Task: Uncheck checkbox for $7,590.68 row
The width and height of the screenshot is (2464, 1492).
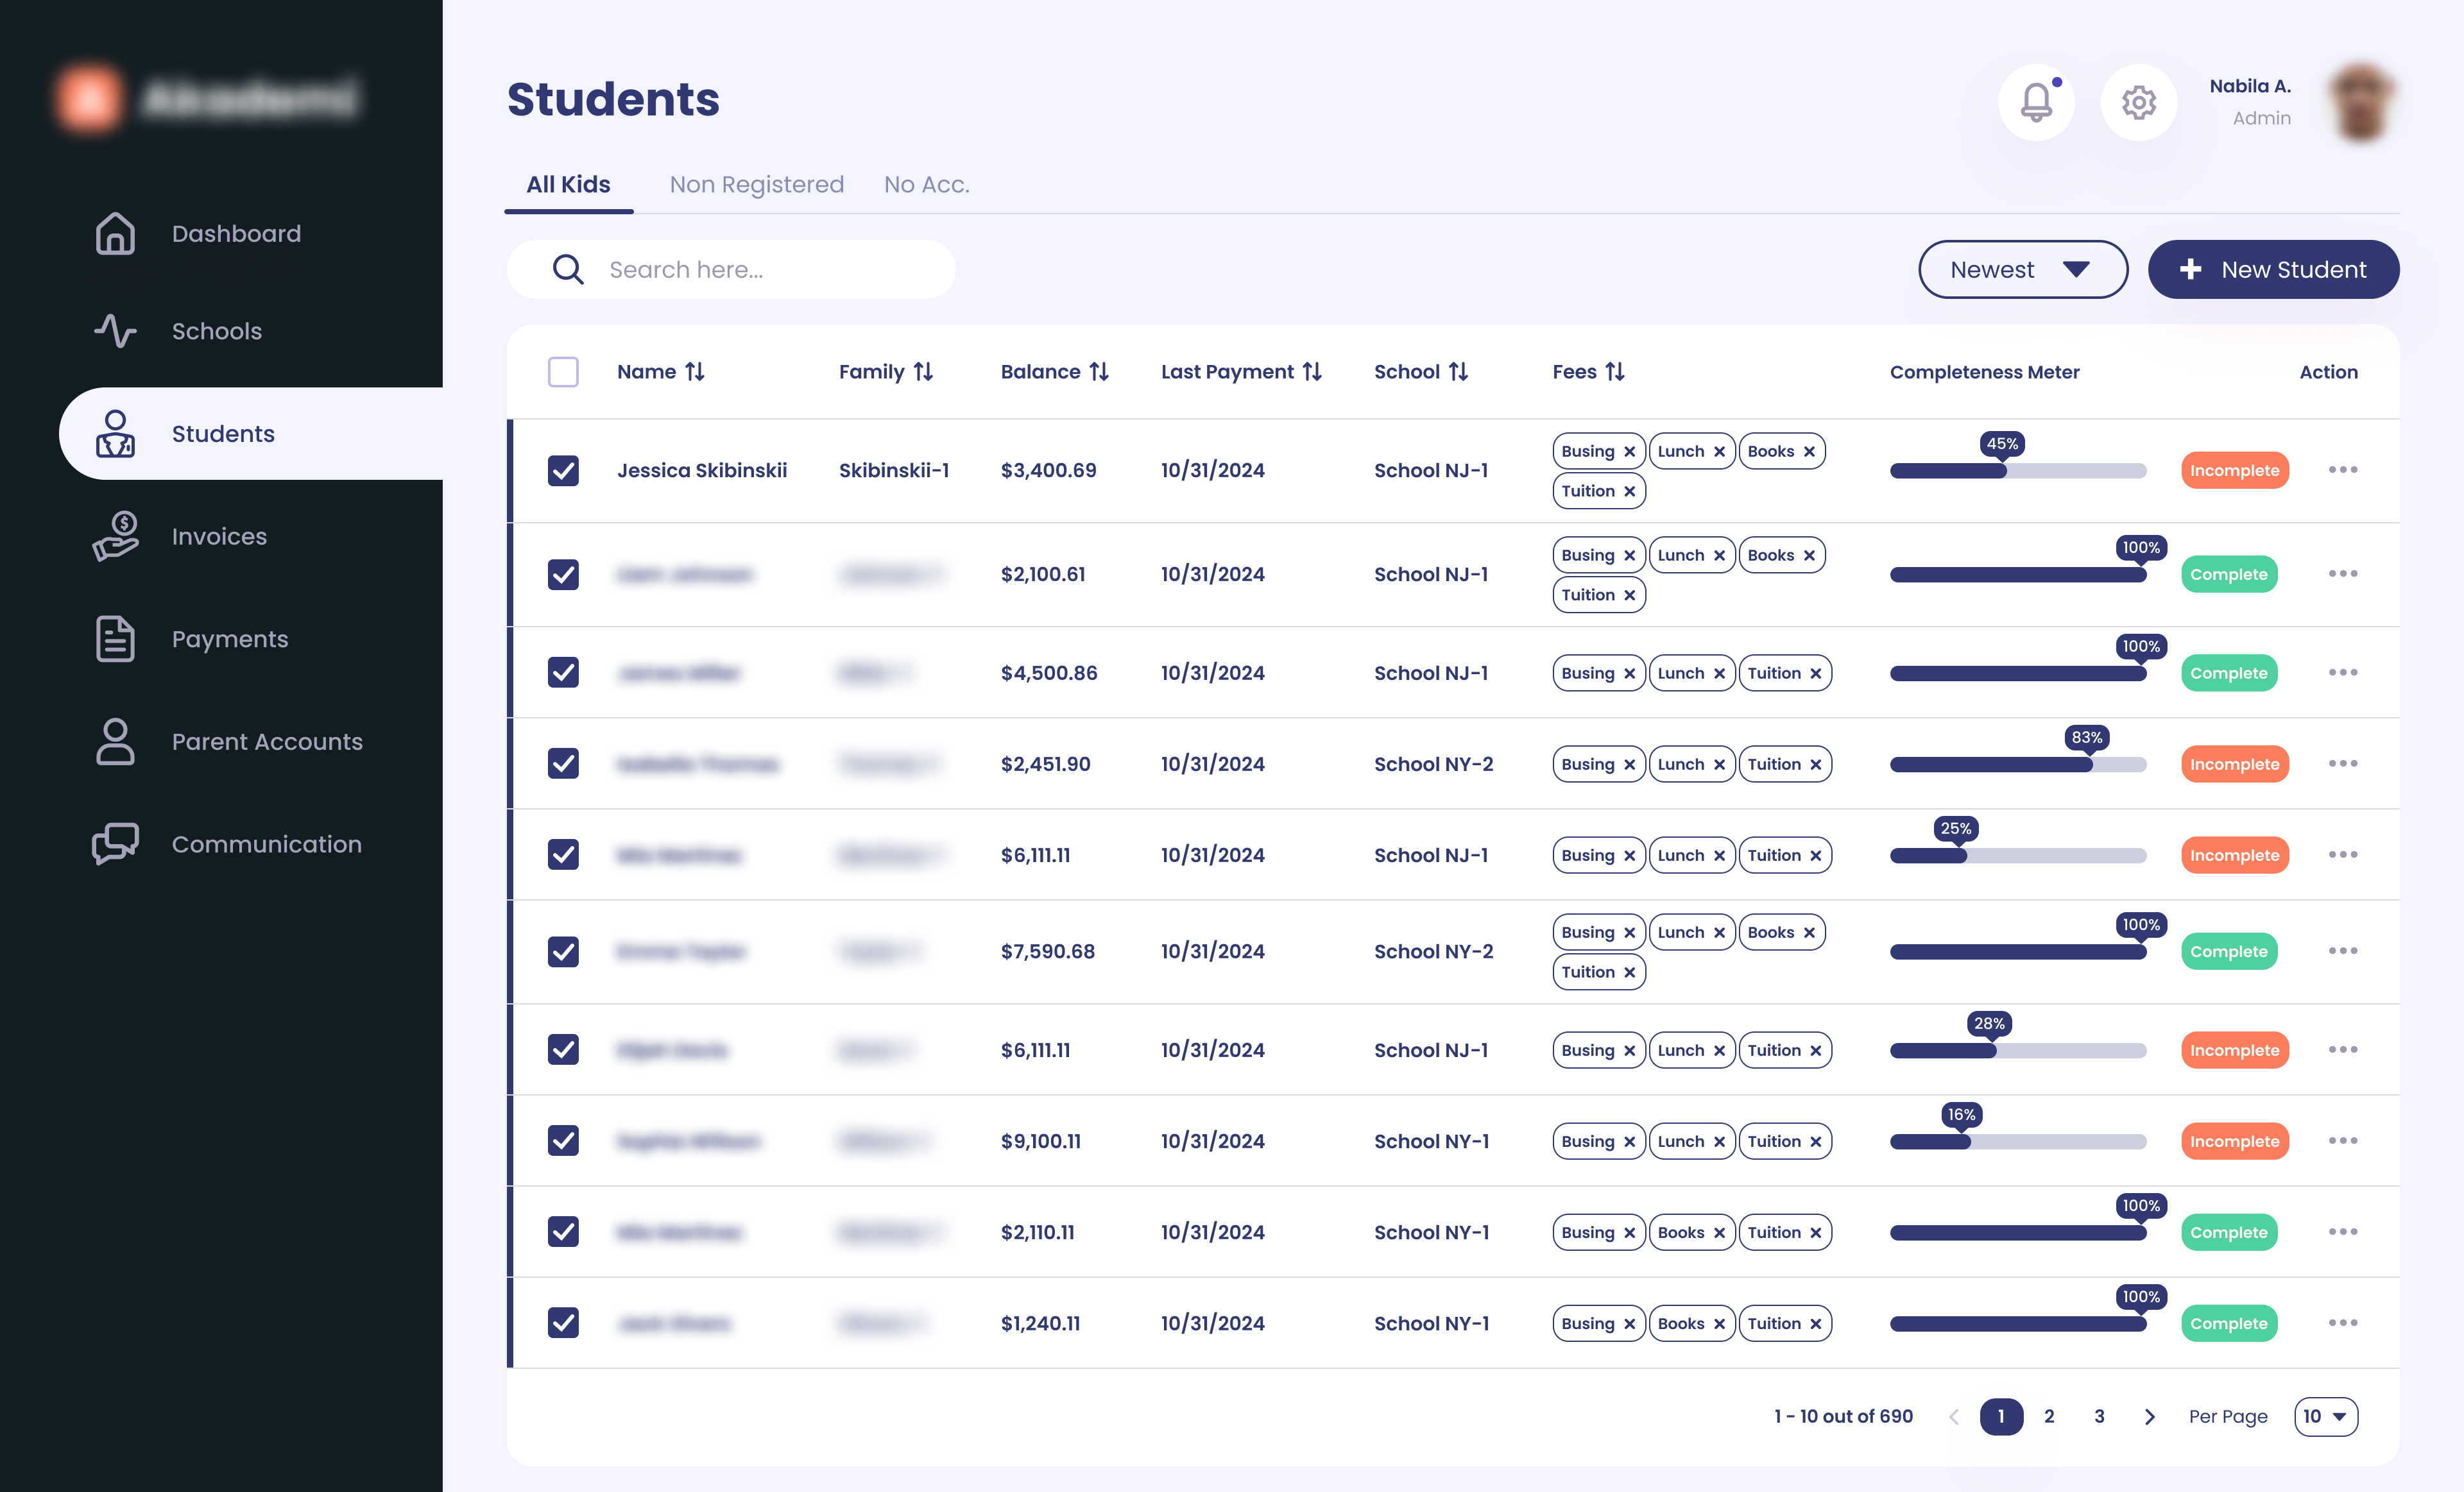Action: (563, 951)
